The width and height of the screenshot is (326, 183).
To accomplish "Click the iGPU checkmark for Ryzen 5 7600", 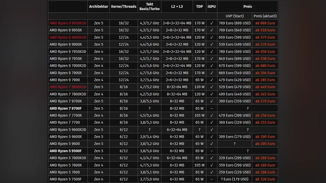I will (x=211, y=172).
